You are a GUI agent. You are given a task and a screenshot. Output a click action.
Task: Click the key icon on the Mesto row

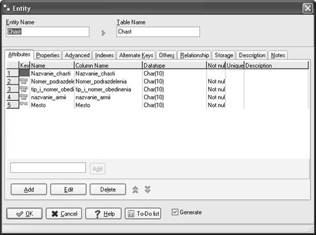click(24, 104)
